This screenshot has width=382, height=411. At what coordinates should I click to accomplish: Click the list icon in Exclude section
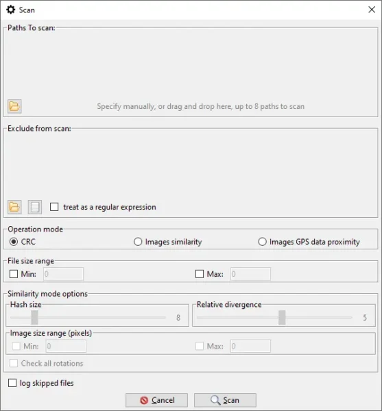click(x=35, y=207)
